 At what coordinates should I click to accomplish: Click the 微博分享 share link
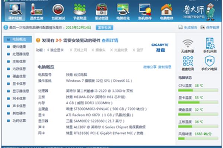pyautogui.click(x=150, y=67)
